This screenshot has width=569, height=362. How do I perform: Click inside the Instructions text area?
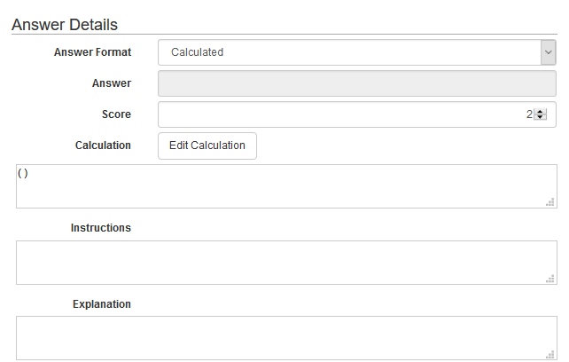pos(285,263)
